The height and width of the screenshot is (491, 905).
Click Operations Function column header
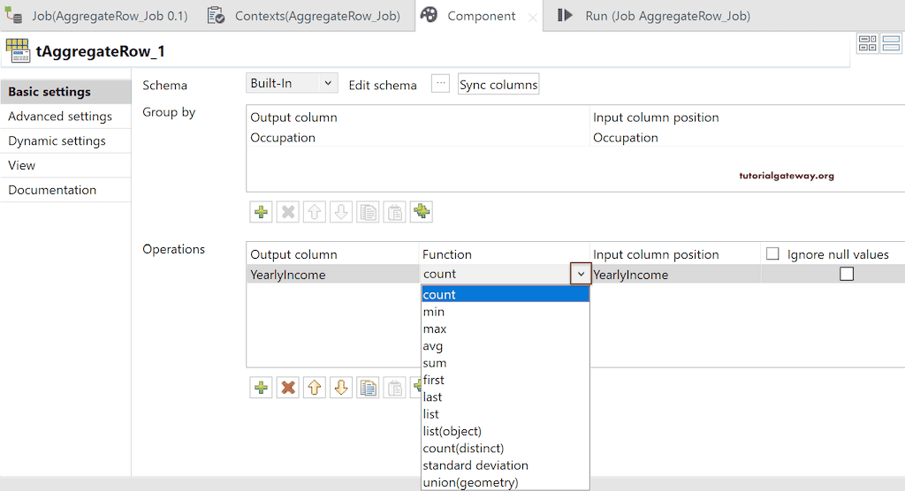(505, 254)
